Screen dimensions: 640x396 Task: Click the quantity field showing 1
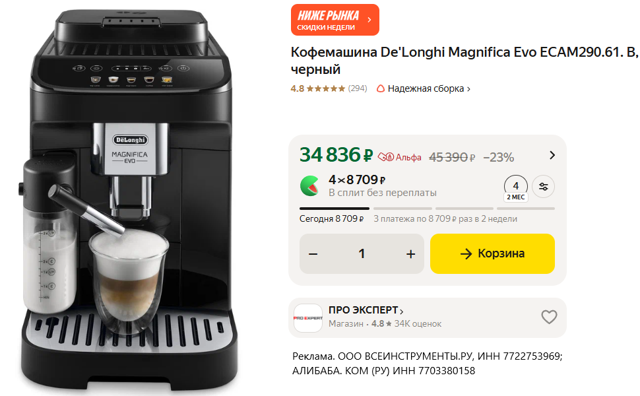tap(362, 254)
